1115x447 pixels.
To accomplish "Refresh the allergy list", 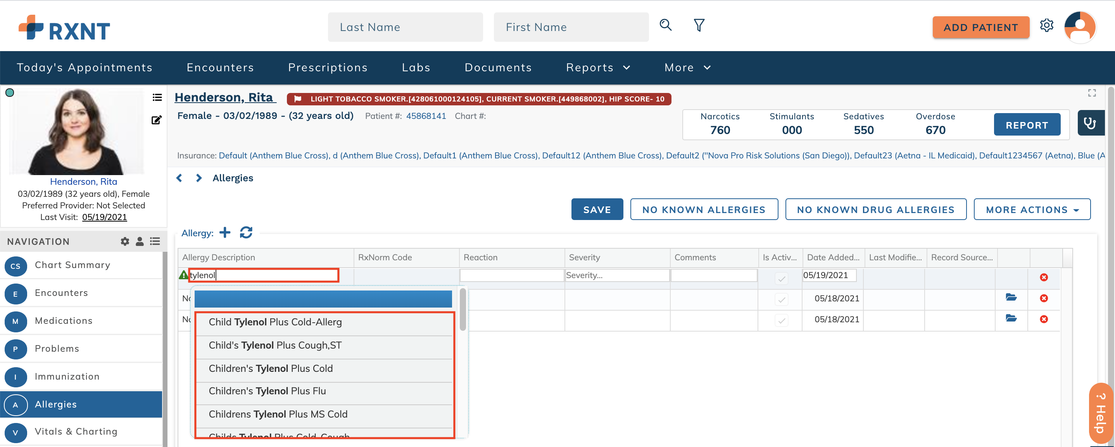I will (x=246, y=232).
